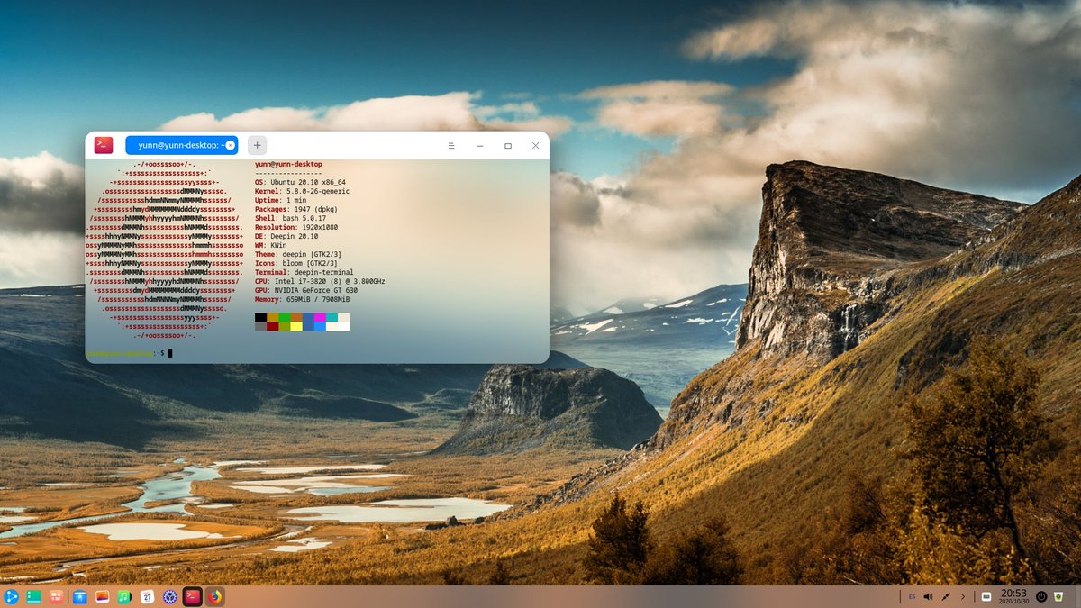Screen dimensions: 1081x608
Task: Click the 'OS: Ubuntu 20.10 x86_64' line
Action: pyautogui.click(x=300, y=182)
